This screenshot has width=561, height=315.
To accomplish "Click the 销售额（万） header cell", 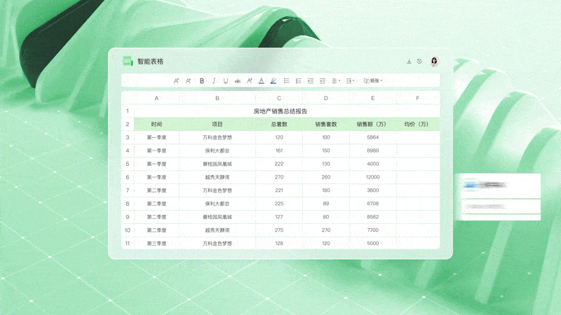I will [x=373, y=125].
